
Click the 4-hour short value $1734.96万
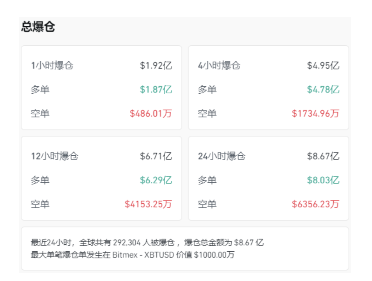point(315,114)
